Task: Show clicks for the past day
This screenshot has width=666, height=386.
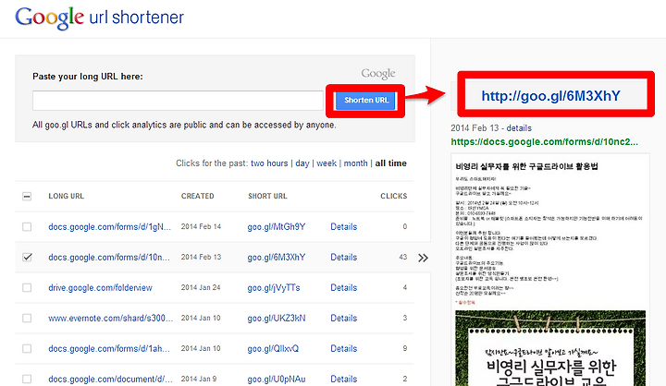Action: 302,163
